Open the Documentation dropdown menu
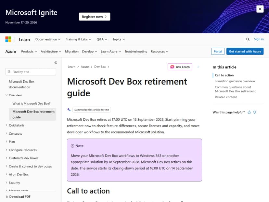269x202 pixels. click(48, 39)
